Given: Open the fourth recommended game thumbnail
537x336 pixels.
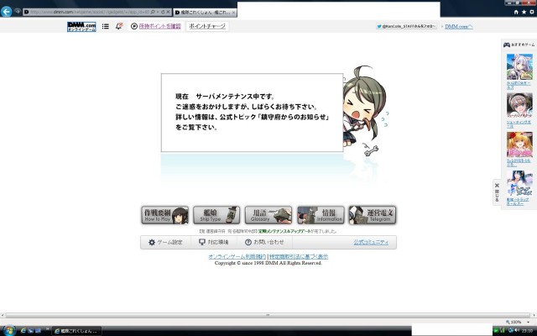Looking at the screenshot, I should point(519,183).
